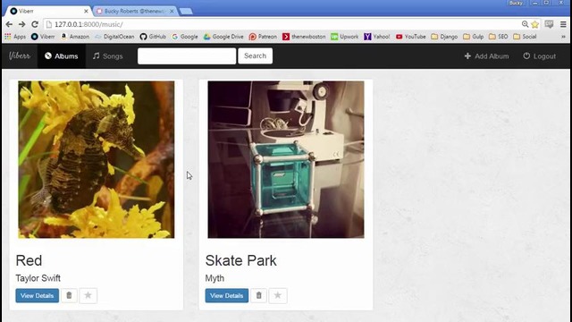
Task: Click the Myth artist text
Action: 214,278
